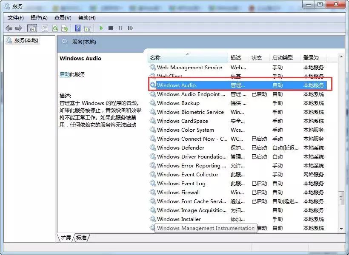Click the 启动 link to start the service
Screen dimensions: 349x255
coord(65,74)
